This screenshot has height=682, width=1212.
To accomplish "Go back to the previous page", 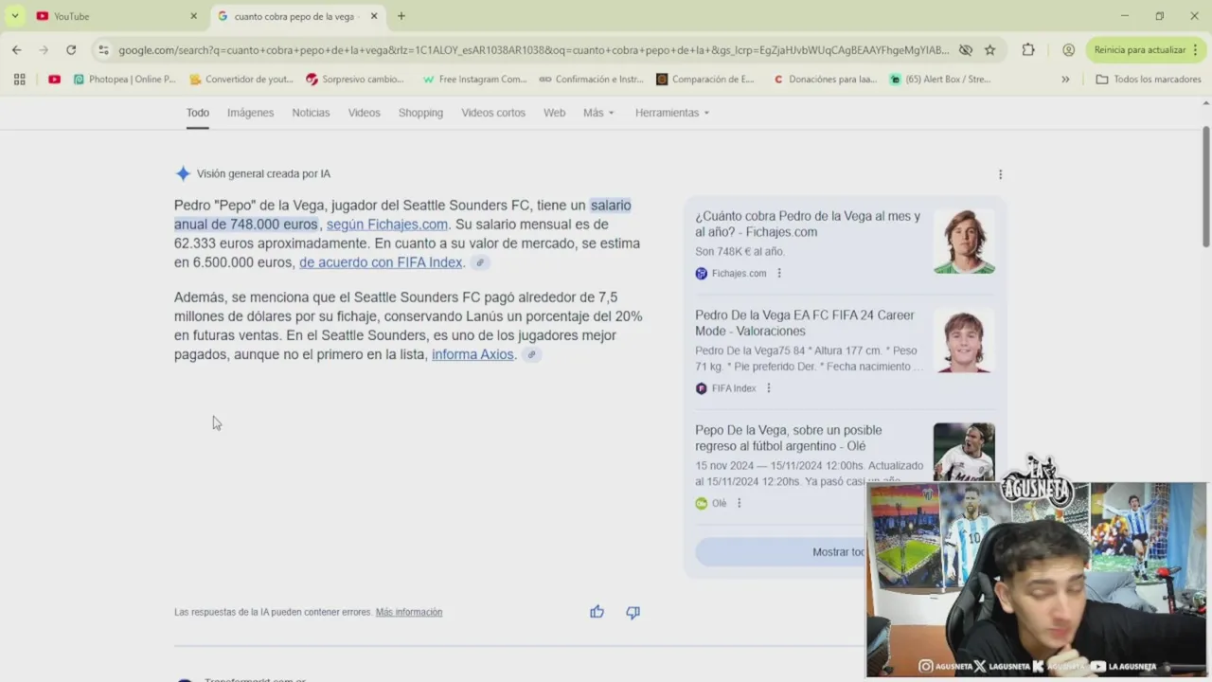I will point(16,50).
